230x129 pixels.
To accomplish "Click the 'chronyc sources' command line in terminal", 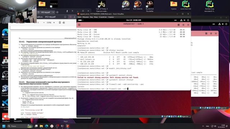I will point(101,50).
